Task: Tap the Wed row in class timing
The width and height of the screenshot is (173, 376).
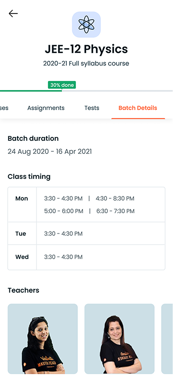Action: click(86, 257)
